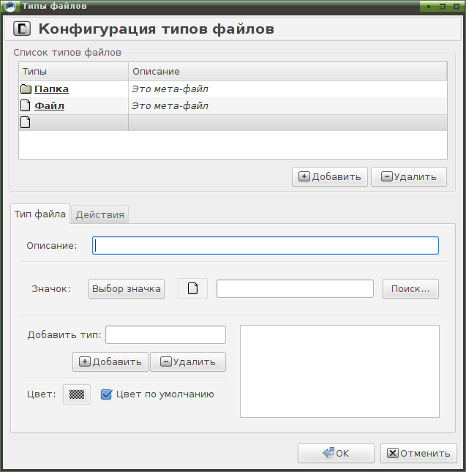Click the Типы column header
Image resolution: width=466 pixels, height=472 pixels.
tap(74, 71)
